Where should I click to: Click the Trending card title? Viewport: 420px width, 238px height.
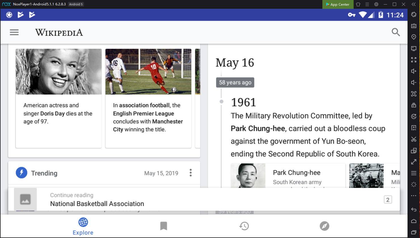coord(44,173)
